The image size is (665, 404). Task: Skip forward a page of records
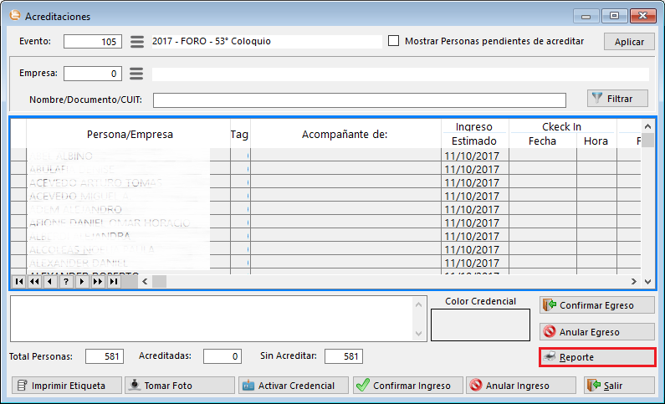pyautogui.click(x=97, y=282)
